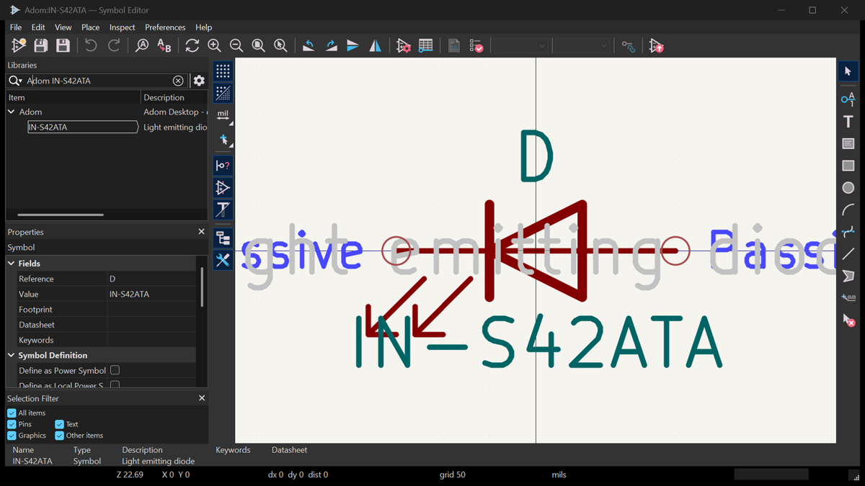Uncheck Text in Selection Filter
Viewport: 865px width, 486px height.
[59, 424]
